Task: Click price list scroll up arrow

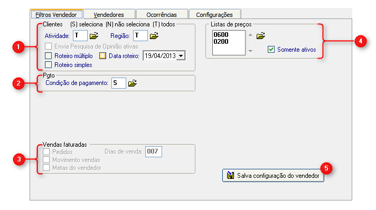Action: coord(250,35)
